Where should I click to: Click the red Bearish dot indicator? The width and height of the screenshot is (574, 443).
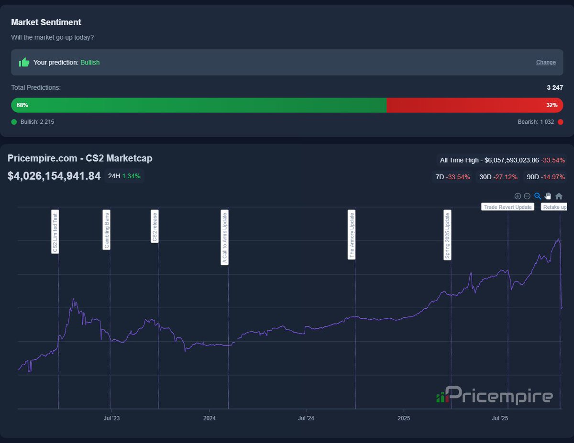[x=560, y=122]
